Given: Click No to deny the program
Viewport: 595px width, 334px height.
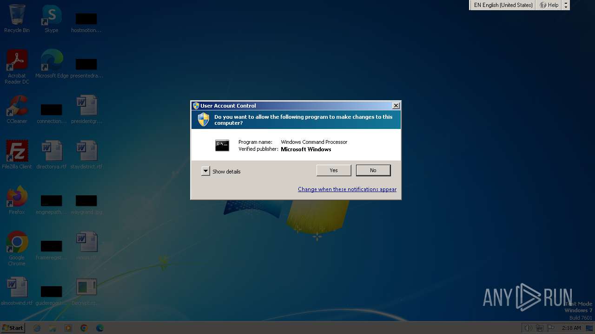Looking at the screenshot, I should tap(373, 170).
